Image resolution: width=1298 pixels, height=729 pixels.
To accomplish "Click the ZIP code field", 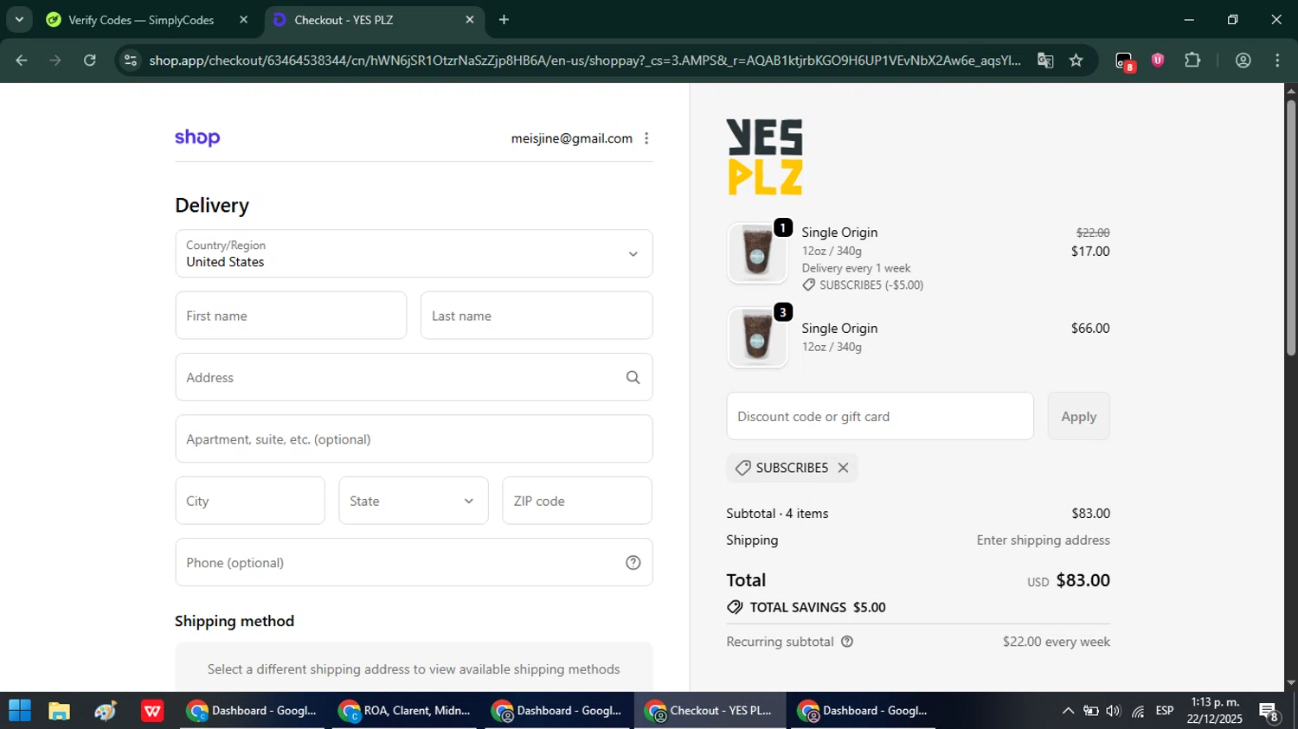I will coord(577,501).
